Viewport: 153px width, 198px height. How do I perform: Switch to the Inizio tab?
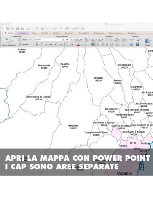(9, 33)
